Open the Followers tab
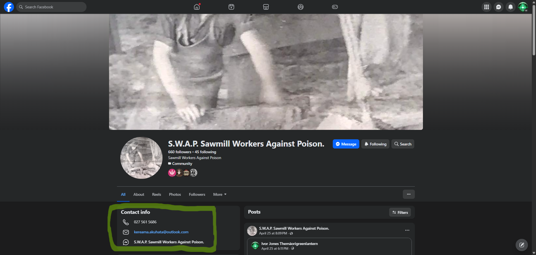This screenshot has width=536, height=255. point(197,194)
